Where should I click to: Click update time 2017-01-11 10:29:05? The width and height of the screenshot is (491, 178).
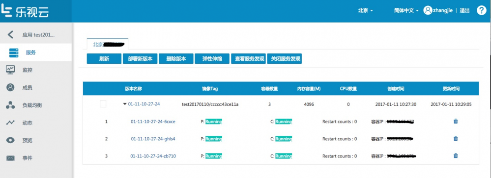pos(451,104)
